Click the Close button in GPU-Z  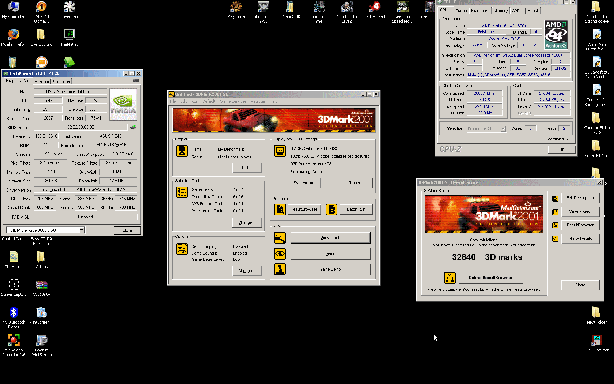[127, 230]
